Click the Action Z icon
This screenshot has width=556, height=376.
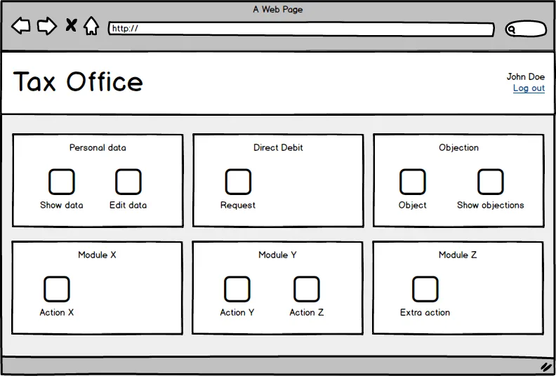(x=307, y=289)
